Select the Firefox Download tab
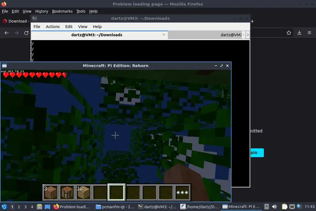This screenshot has width=316, height=211. pyautogui.click(x=16, y=21)
